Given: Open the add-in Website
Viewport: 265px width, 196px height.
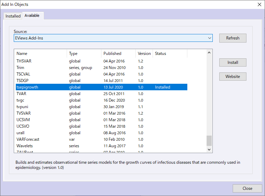Looking at the screenshot, I should pos(233,77).
